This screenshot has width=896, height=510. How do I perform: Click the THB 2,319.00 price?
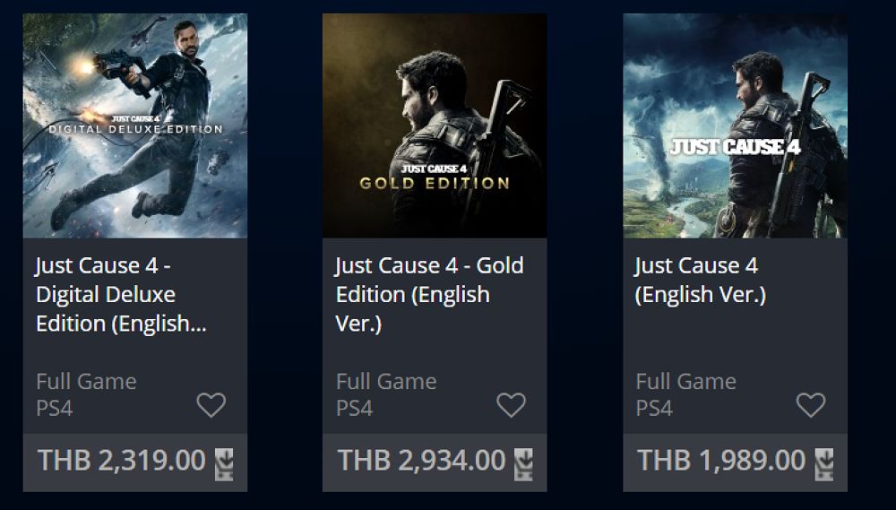coord(122,461)
